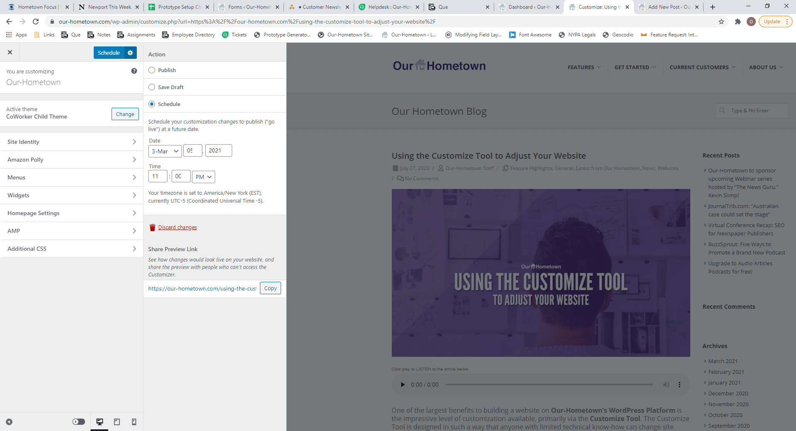Open the March 2021 archive link

(x=723, y=361)
